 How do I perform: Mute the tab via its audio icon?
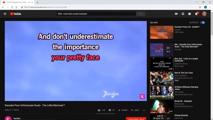tap(29, 2)
